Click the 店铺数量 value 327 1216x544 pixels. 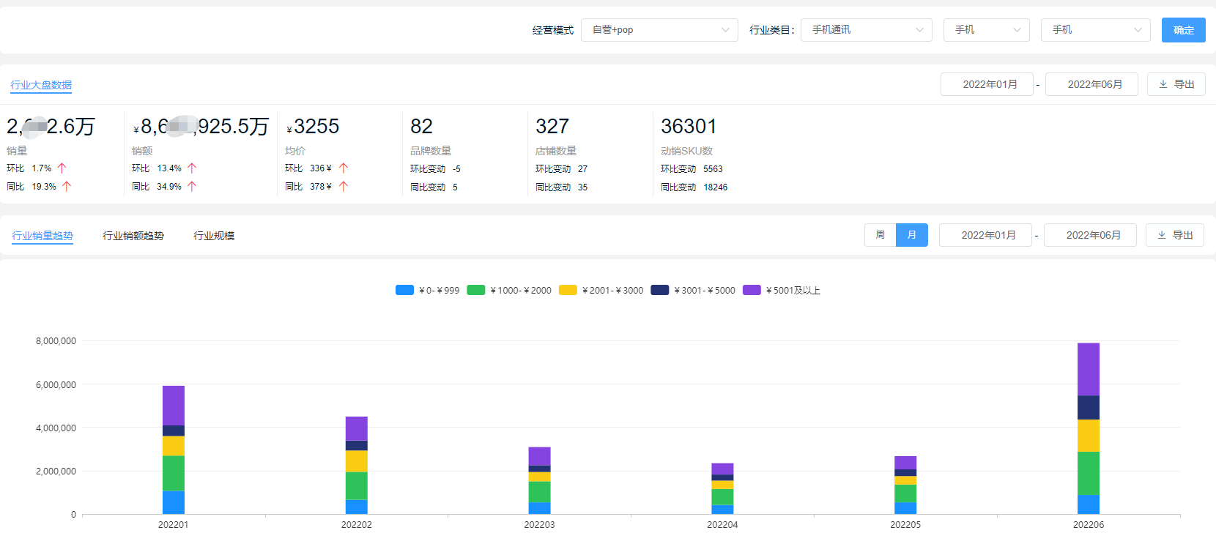pyautogui.click(x=552, y=127)
